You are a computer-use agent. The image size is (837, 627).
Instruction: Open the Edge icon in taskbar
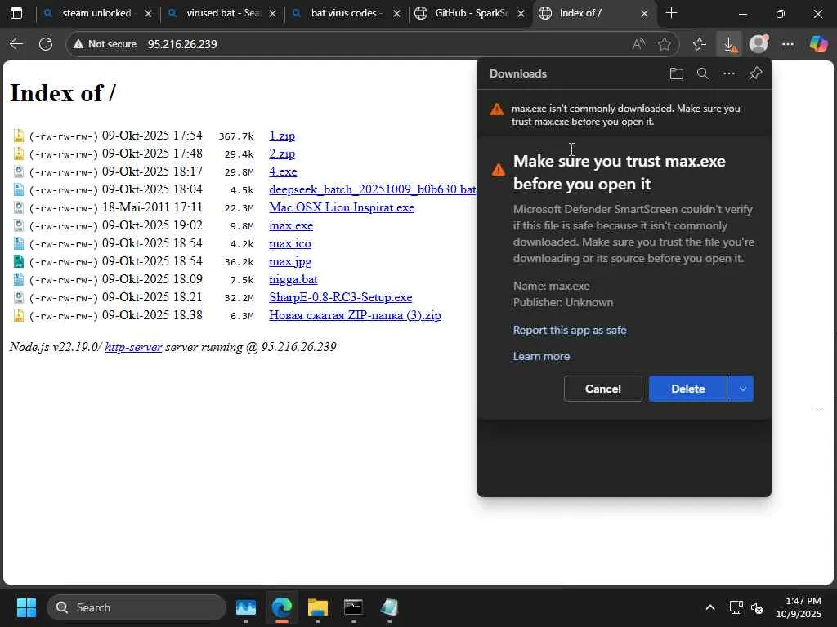[281, 607]
